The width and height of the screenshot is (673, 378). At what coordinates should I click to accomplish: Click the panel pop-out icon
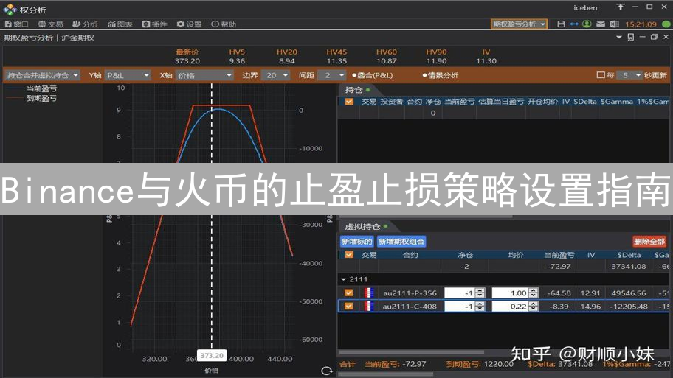point(630,38)
